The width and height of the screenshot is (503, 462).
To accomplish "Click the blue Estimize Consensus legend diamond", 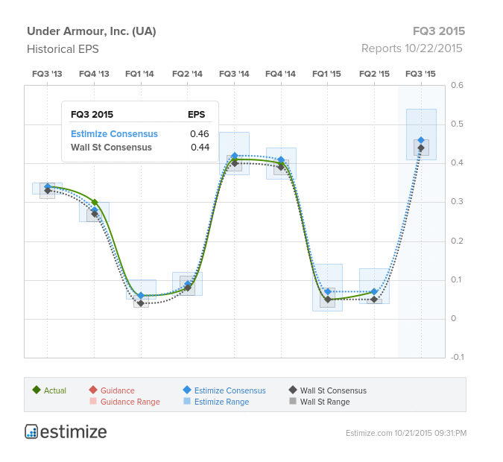I will click(x=187, y=390).
